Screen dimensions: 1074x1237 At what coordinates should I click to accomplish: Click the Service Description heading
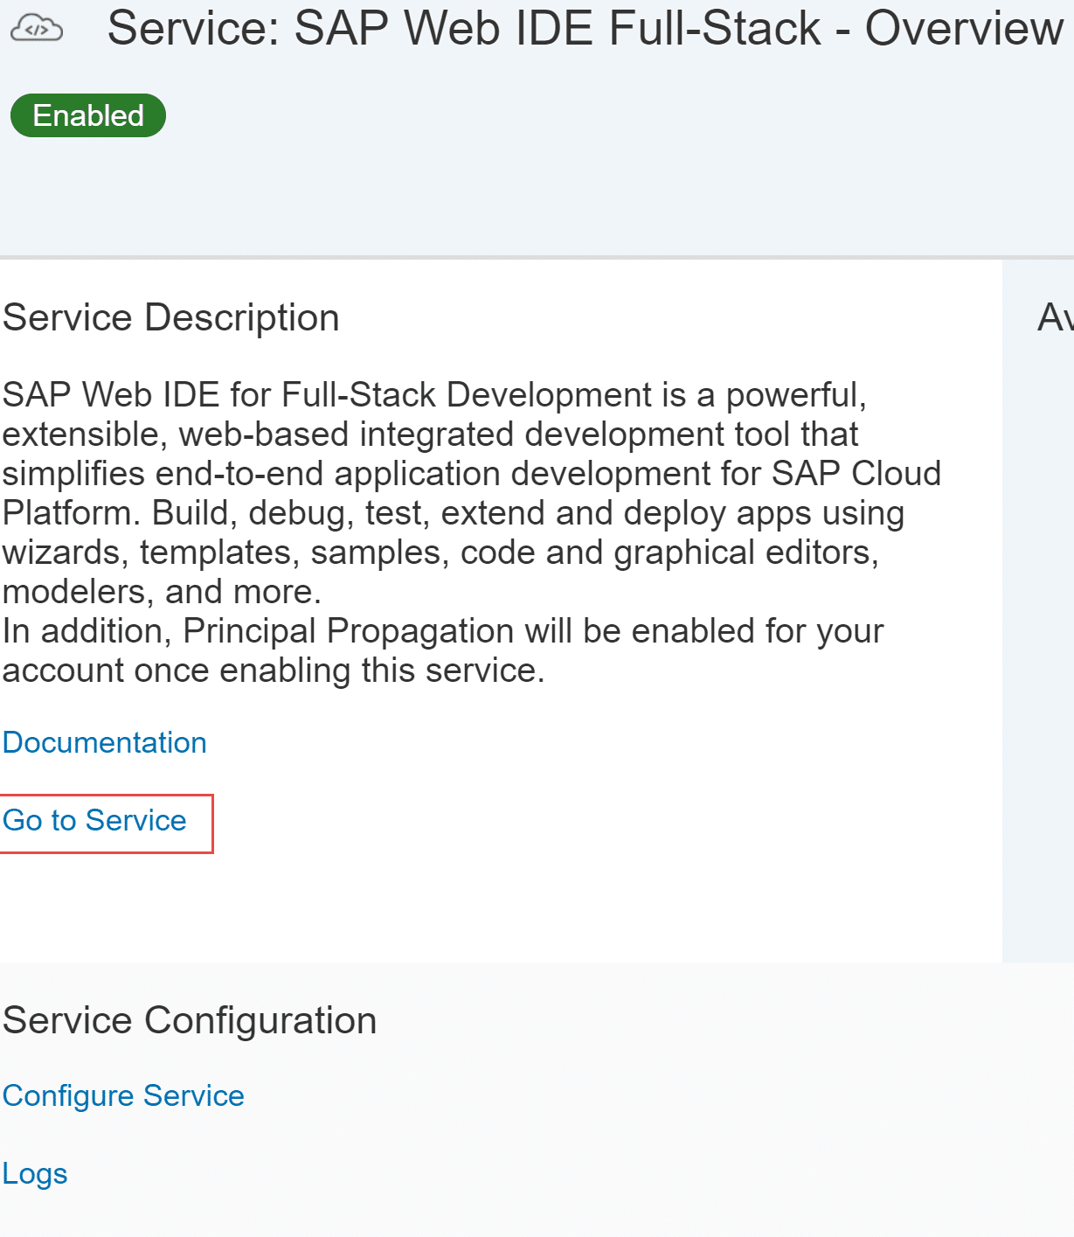point(170,317)
